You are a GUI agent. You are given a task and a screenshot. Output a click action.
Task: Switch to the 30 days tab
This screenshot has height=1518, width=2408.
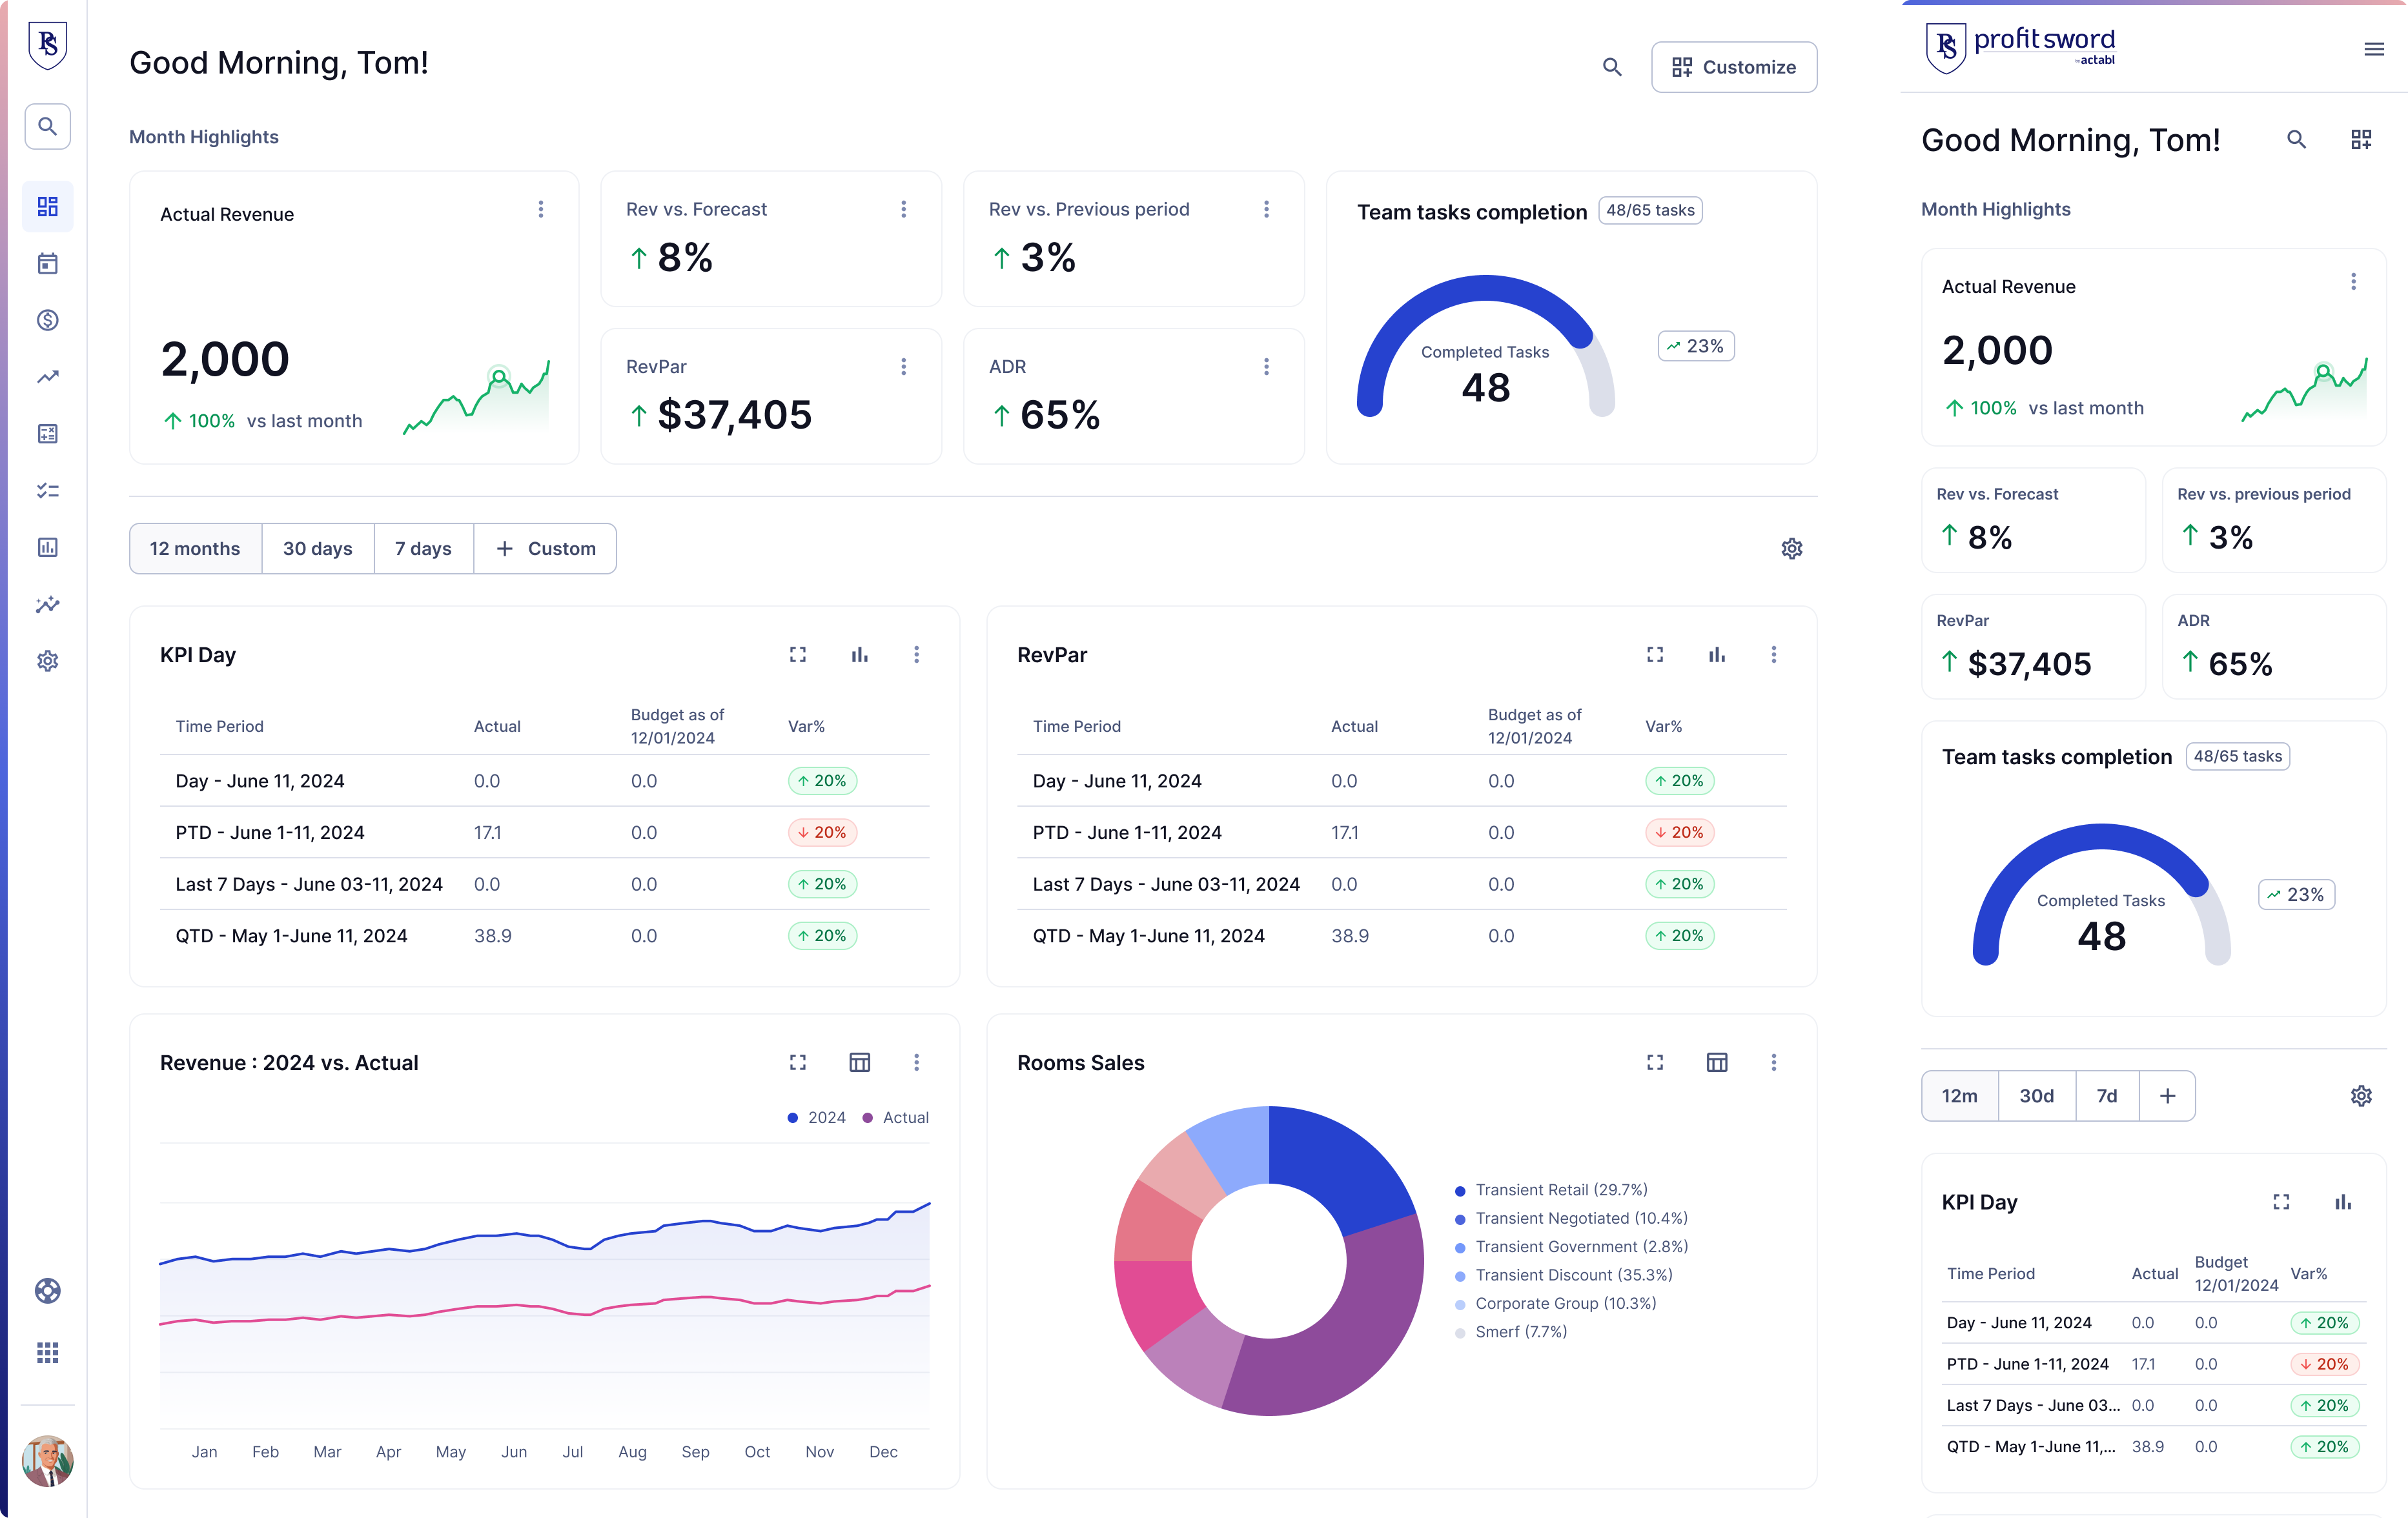317,548
